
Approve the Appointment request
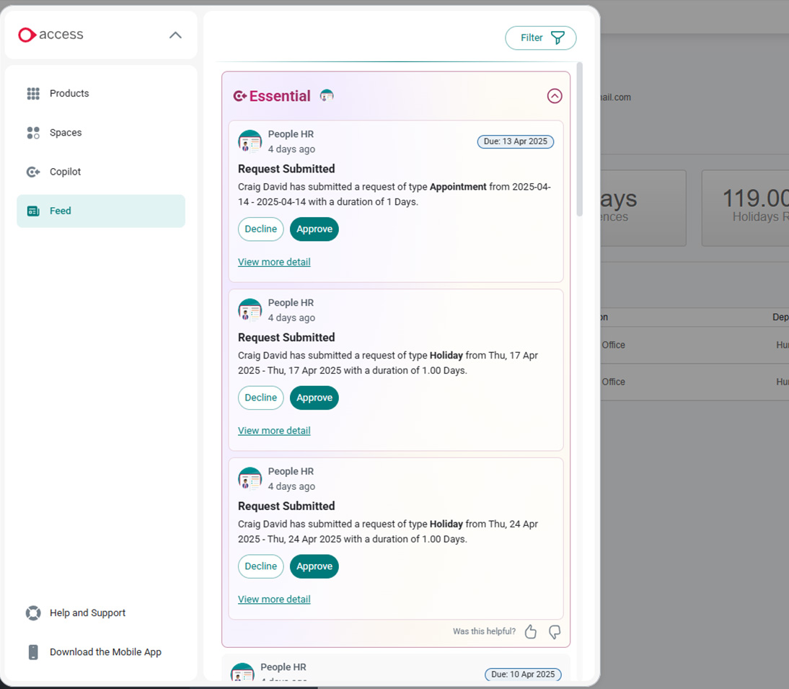[314, 229]
